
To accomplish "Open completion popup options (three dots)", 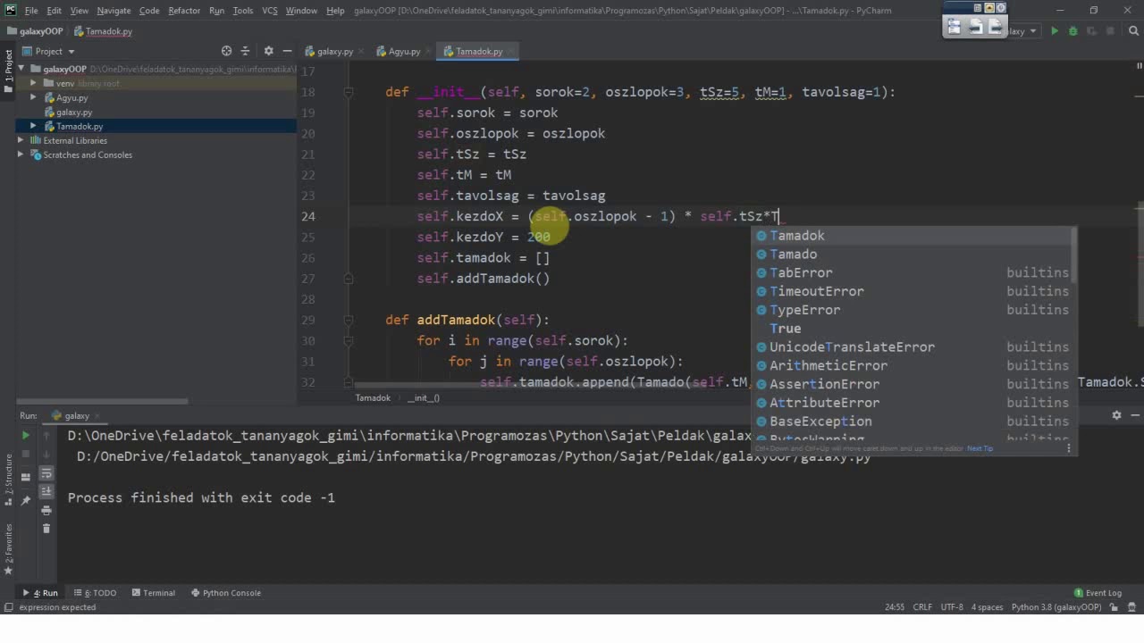I will [1069, 448].
